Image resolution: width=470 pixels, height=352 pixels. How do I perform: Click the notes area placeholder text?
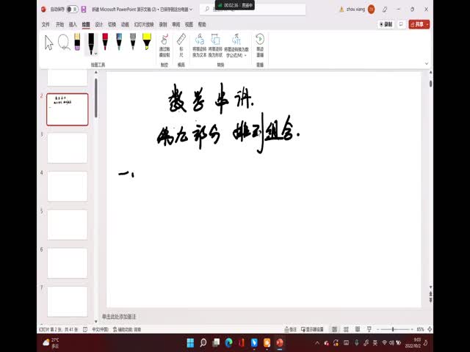(119, 316)
